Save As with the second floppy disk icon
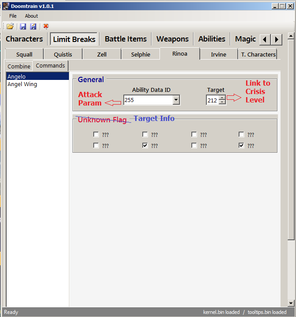Screen dimensions: 296x317 (33, 26)
